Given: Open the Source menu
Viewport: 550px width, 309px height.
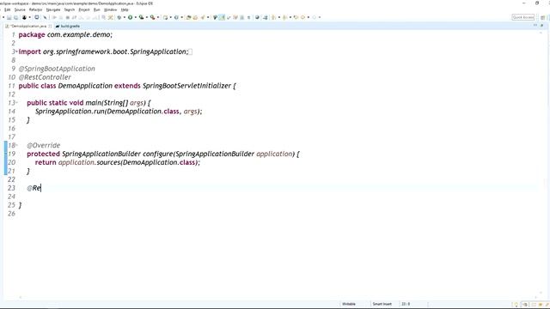Looking at the screenshot, I should point(20,9).
